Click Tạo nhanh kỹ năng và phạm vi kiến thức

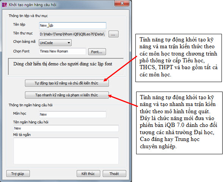pyautogui.click(x=67, y=95)
